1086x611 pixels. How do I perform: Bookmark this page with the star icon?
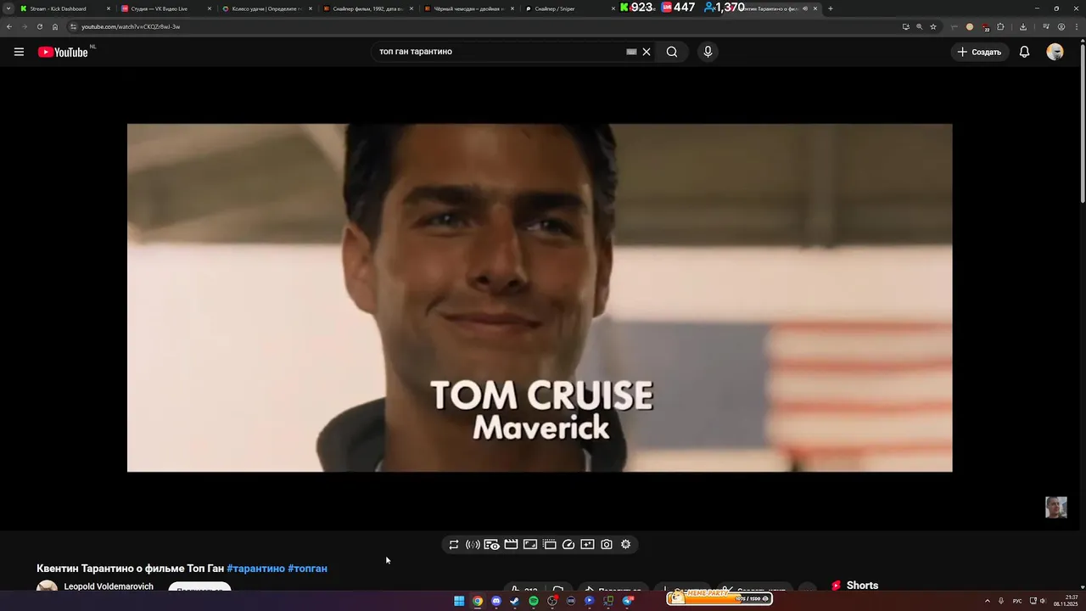(933, 26)
